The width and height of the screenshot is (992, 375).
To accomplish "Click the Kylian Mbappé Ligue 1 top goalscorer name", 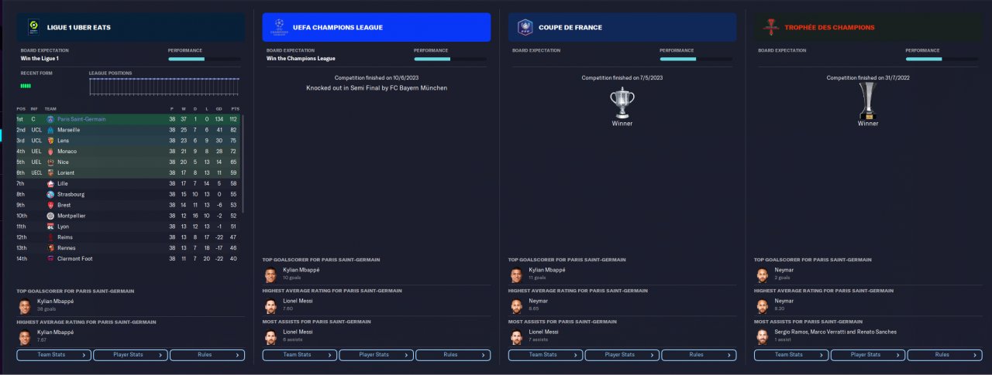I will click(55, 301).
